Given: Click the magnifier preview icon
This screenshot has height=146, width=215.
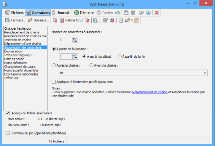Looking at the screenshot, I should pos(96,20).
